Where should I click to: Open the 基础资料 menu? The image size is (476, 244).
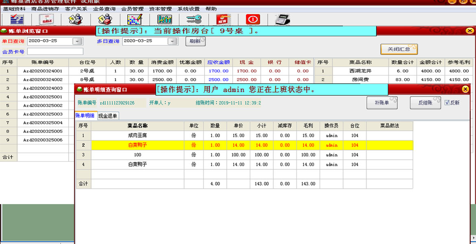point(14,9)
